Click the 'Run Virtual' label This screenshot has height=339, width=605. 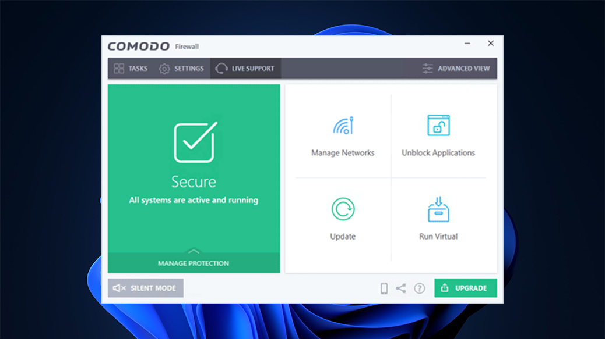click(438, 236)
